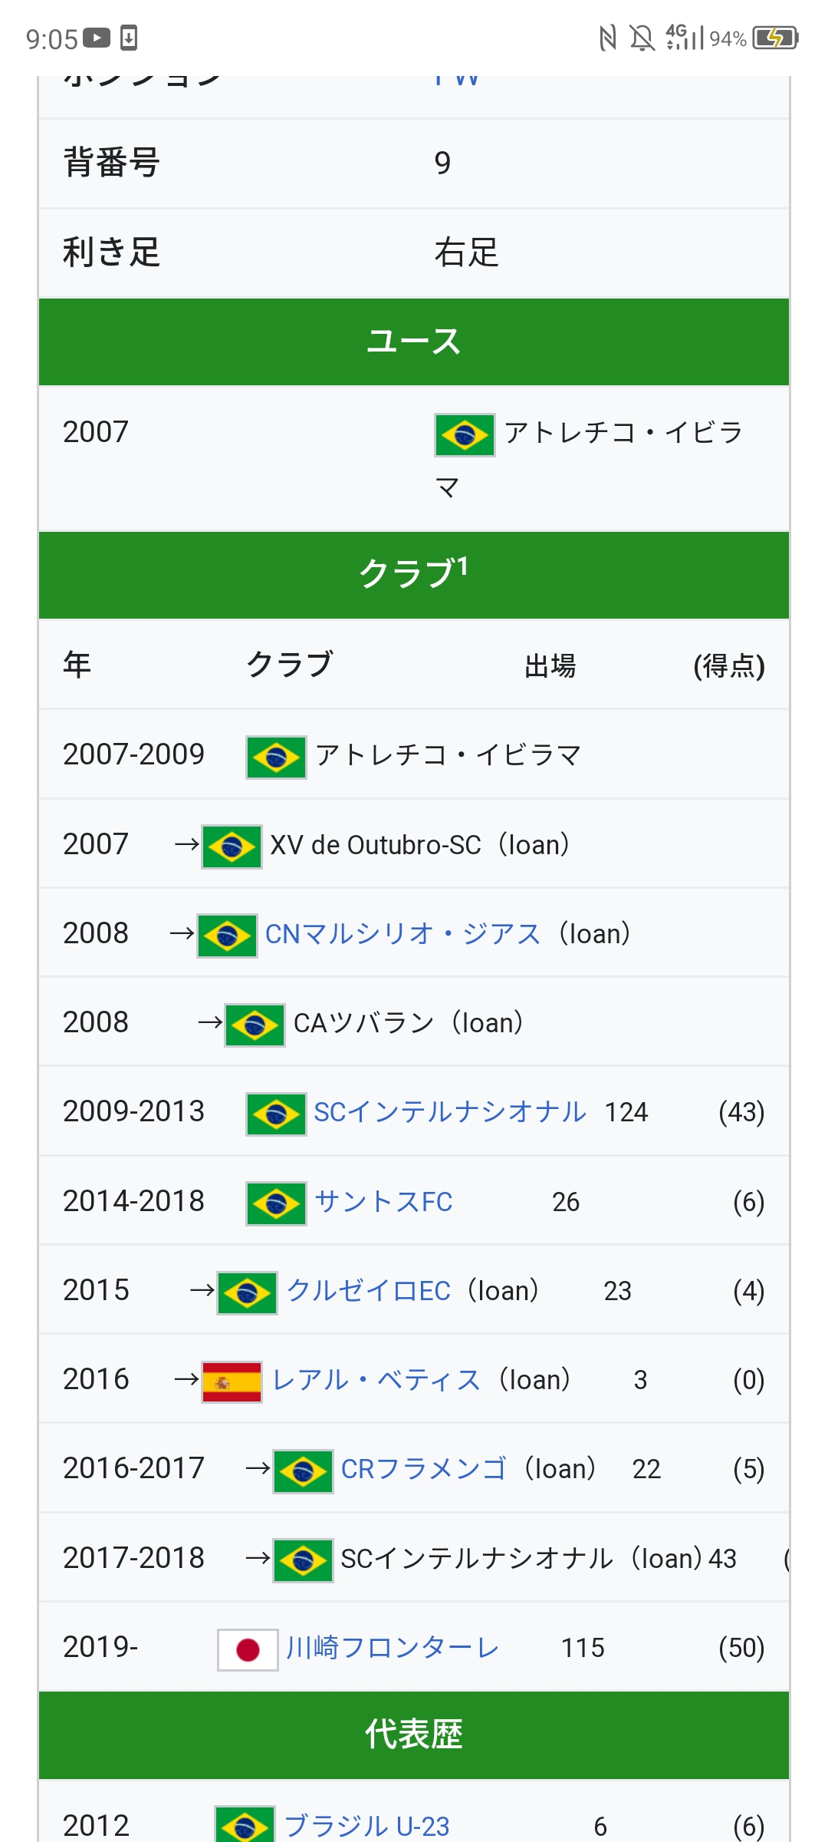828x1842 pixels.
Task: Tap the Brazil flag in ユース section
Action: [x=465, y=435]
